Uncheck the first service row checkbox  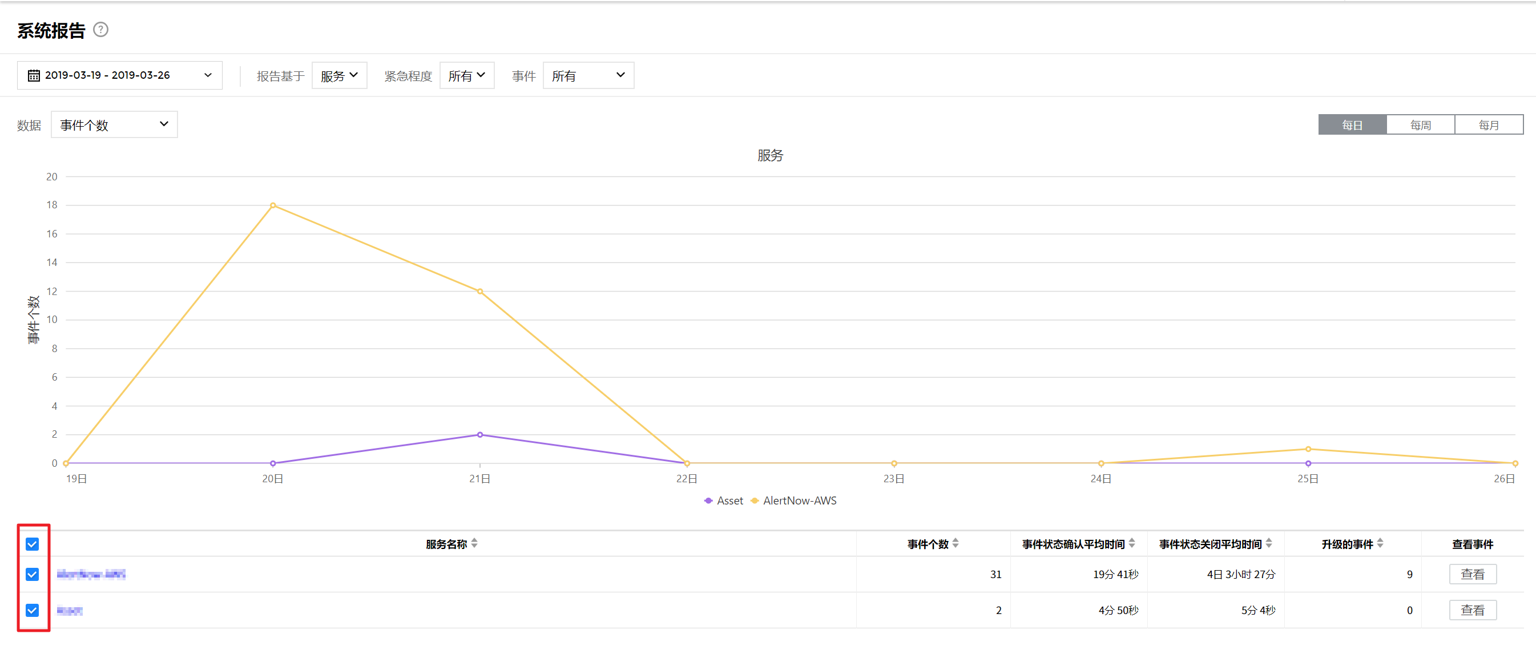(x=32, y=574)
